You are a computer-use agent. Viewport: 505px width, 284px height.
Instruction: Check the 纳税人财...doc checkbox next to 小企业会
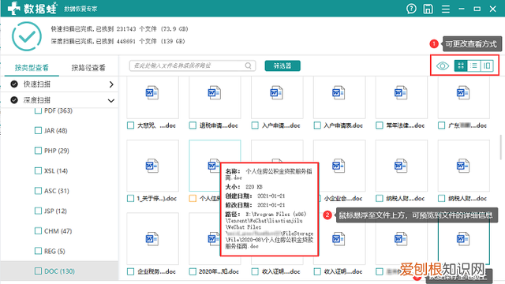[380, 198]
